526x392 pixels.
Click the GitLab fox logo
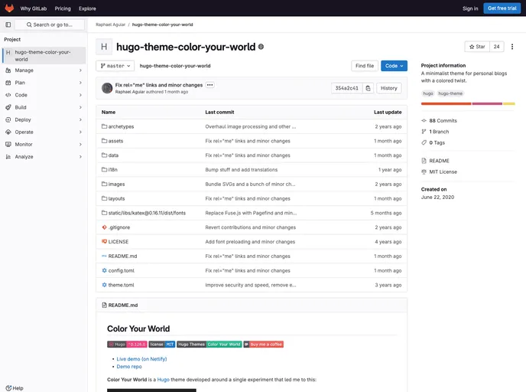point(9,8)
